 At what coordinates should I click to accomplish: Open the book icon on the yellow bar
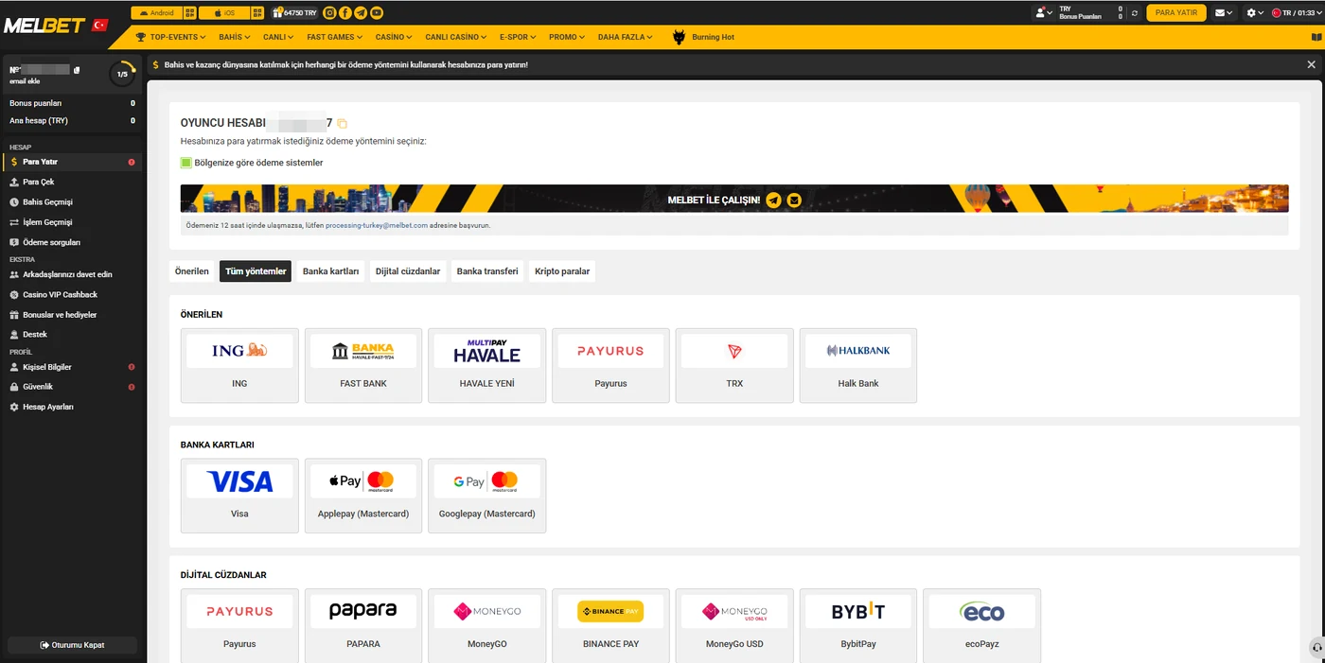click(1316, 38)
